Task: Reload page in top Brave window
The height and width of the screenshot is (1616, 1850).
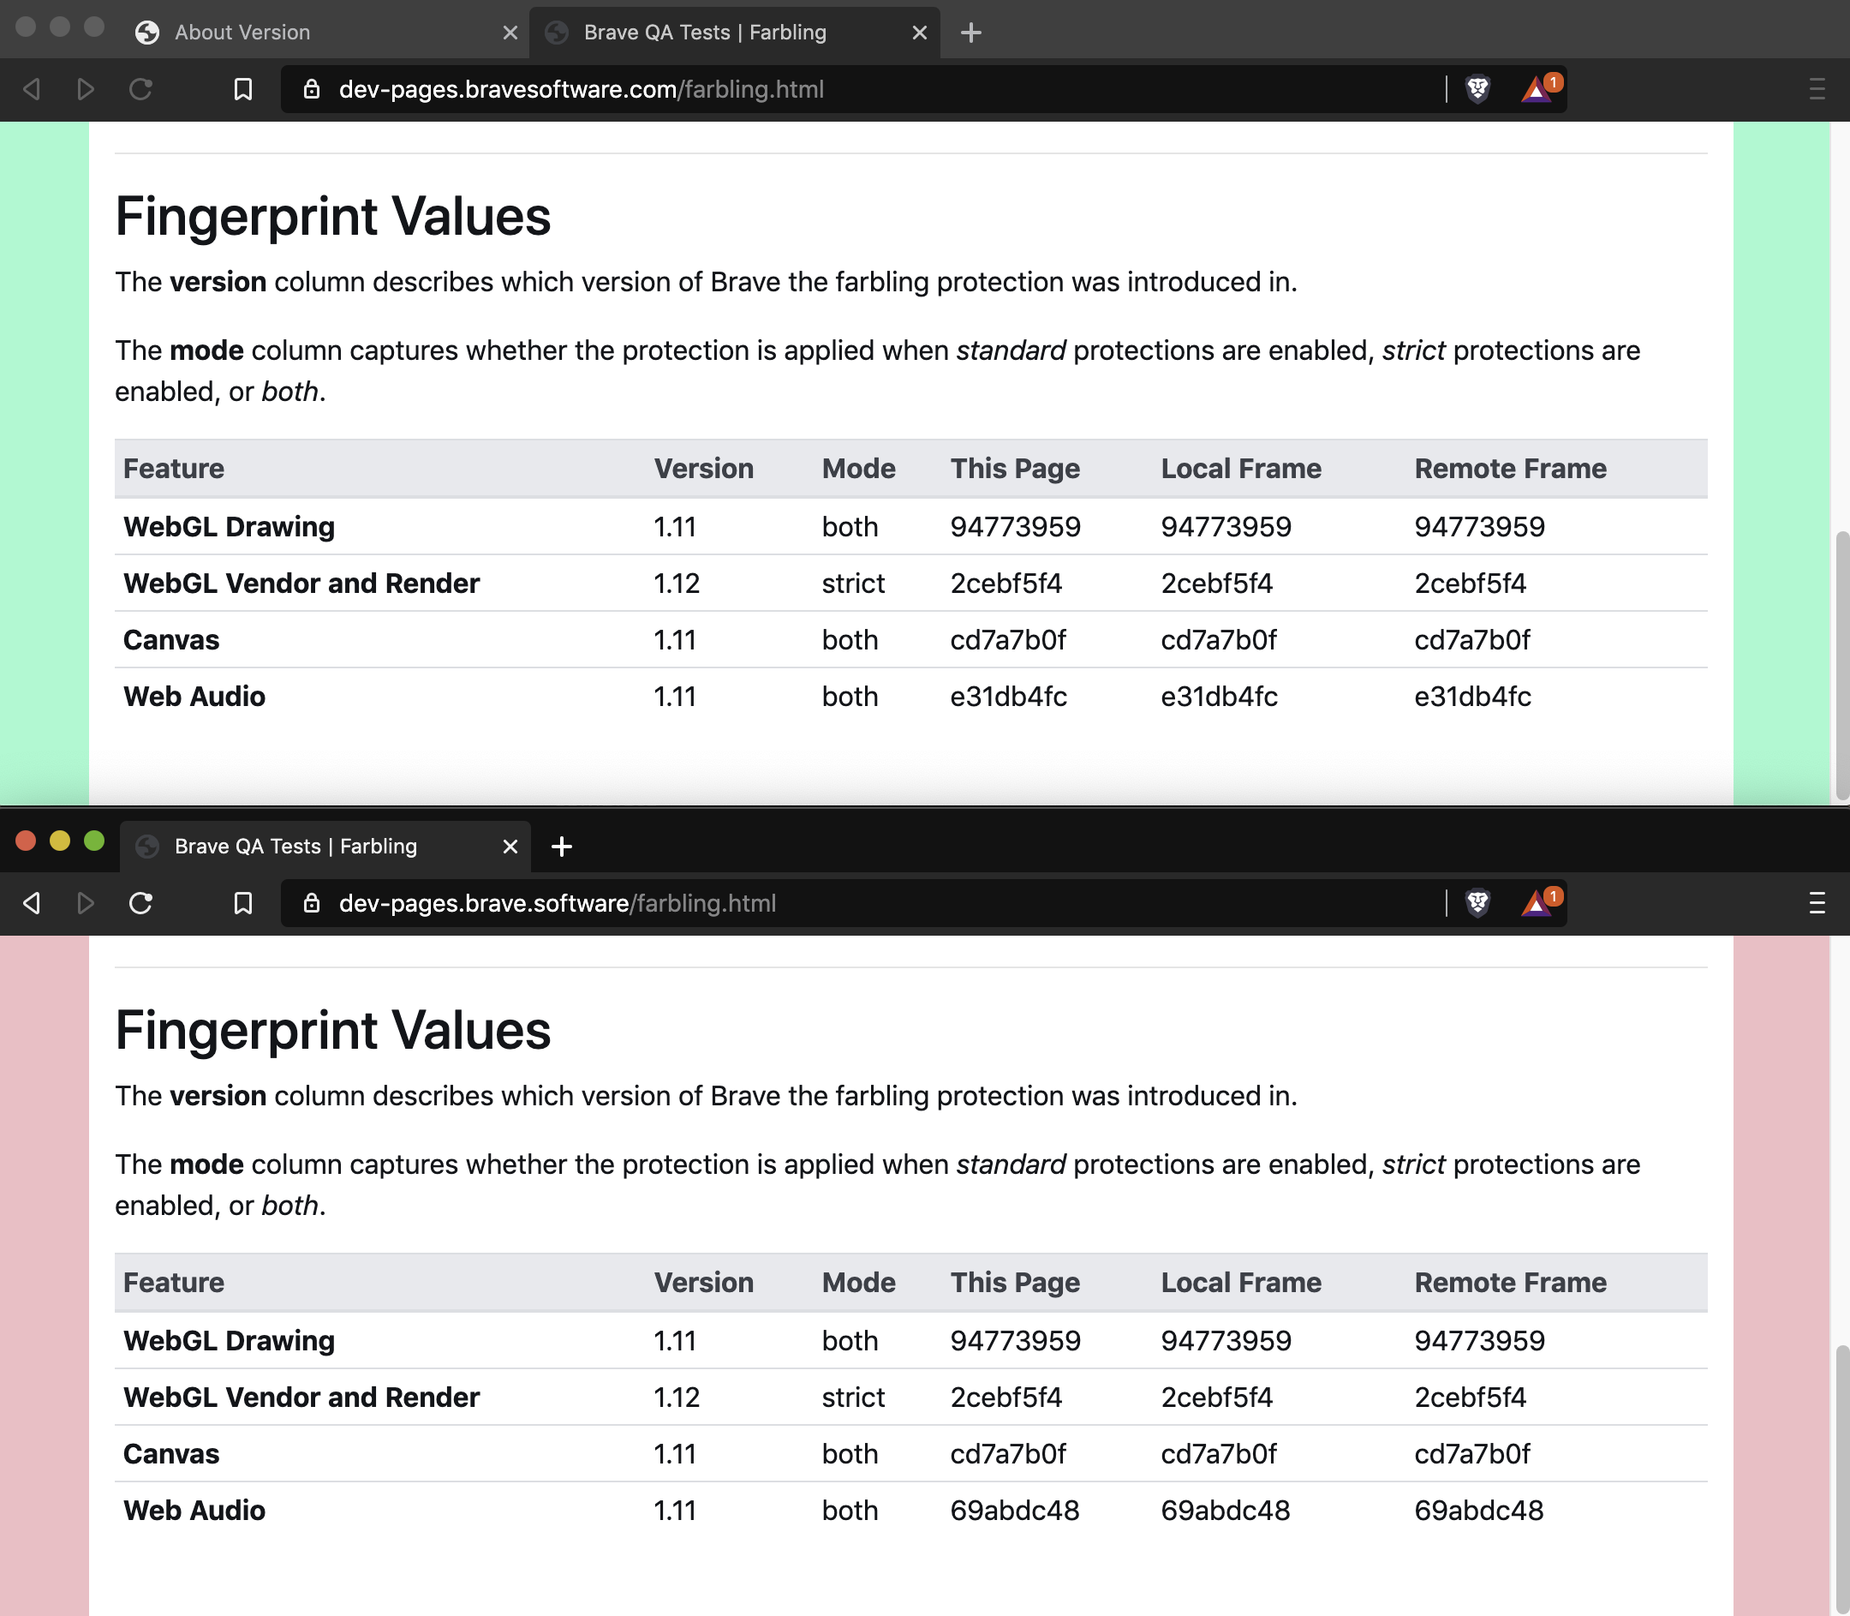Action: [140, 89]
